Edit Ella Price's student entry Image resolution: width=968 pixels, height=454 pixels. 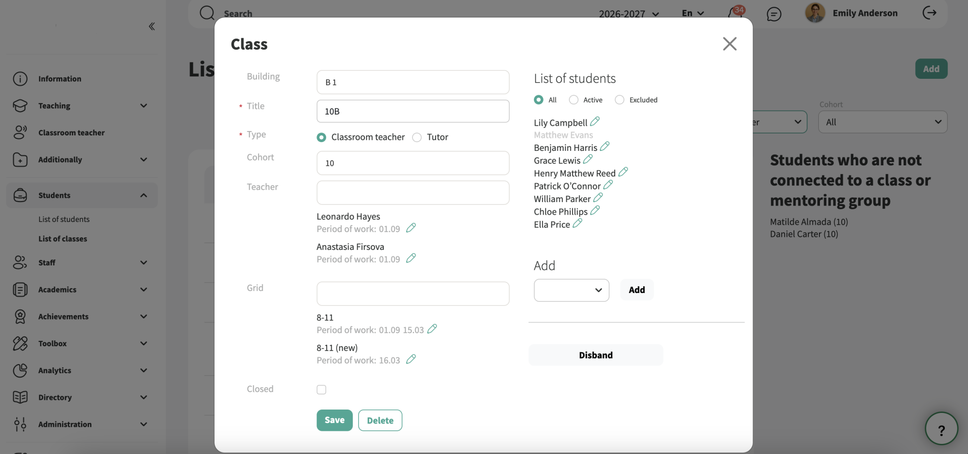pyautogui.click(x=577, y=223)
